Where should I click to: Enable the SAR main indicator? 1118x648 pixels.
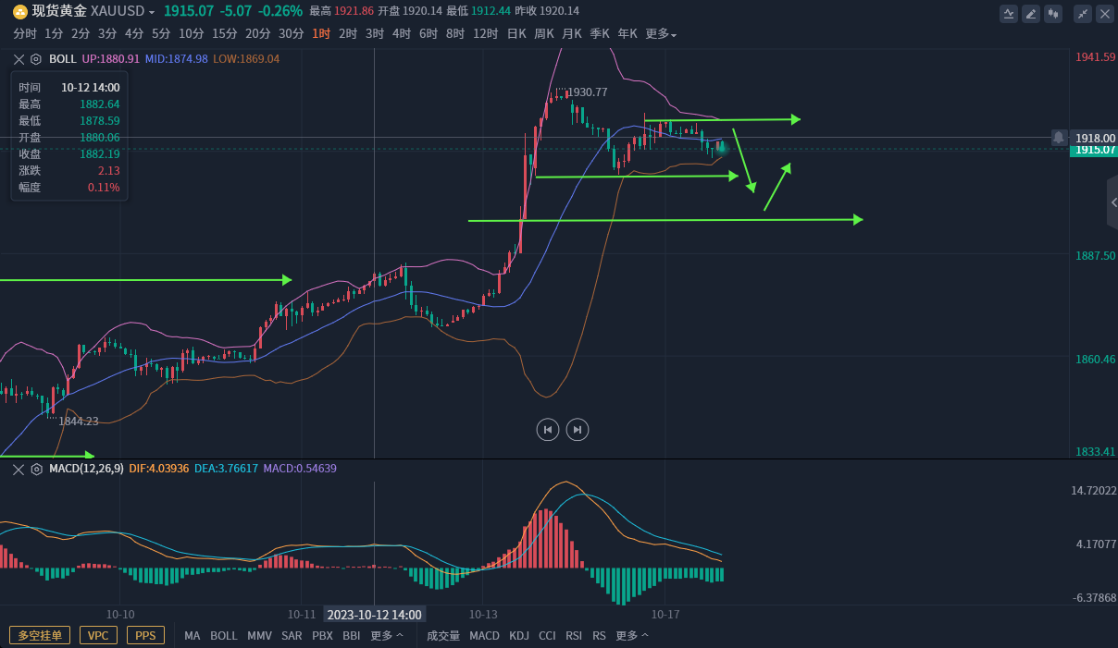pyautogui.click(x=292, y=636)
